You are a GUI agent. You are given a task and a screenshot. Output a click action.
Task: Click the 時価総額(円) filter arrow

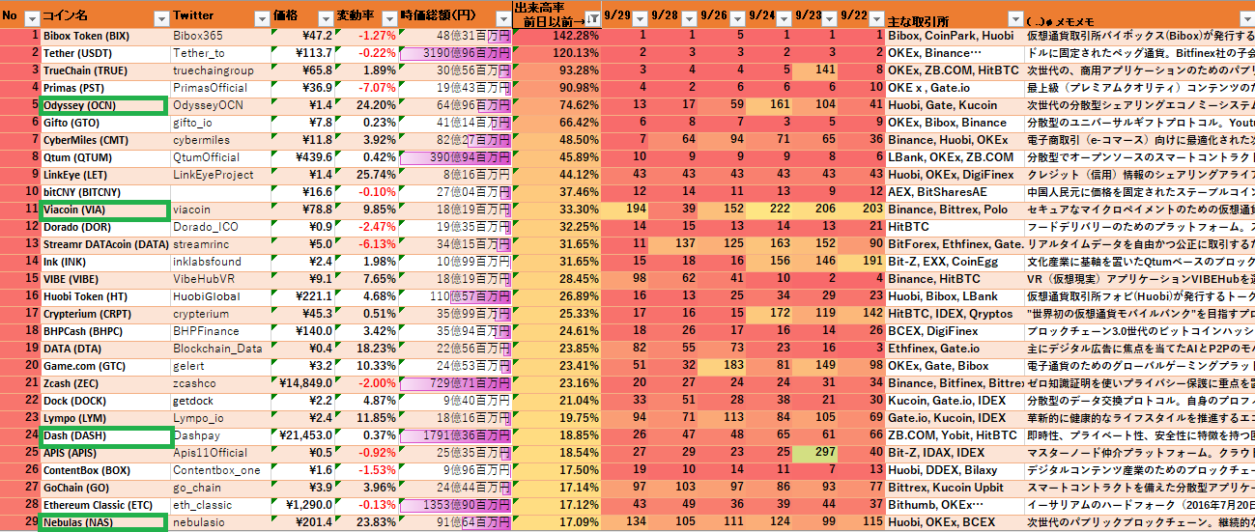tap(502, 18)
